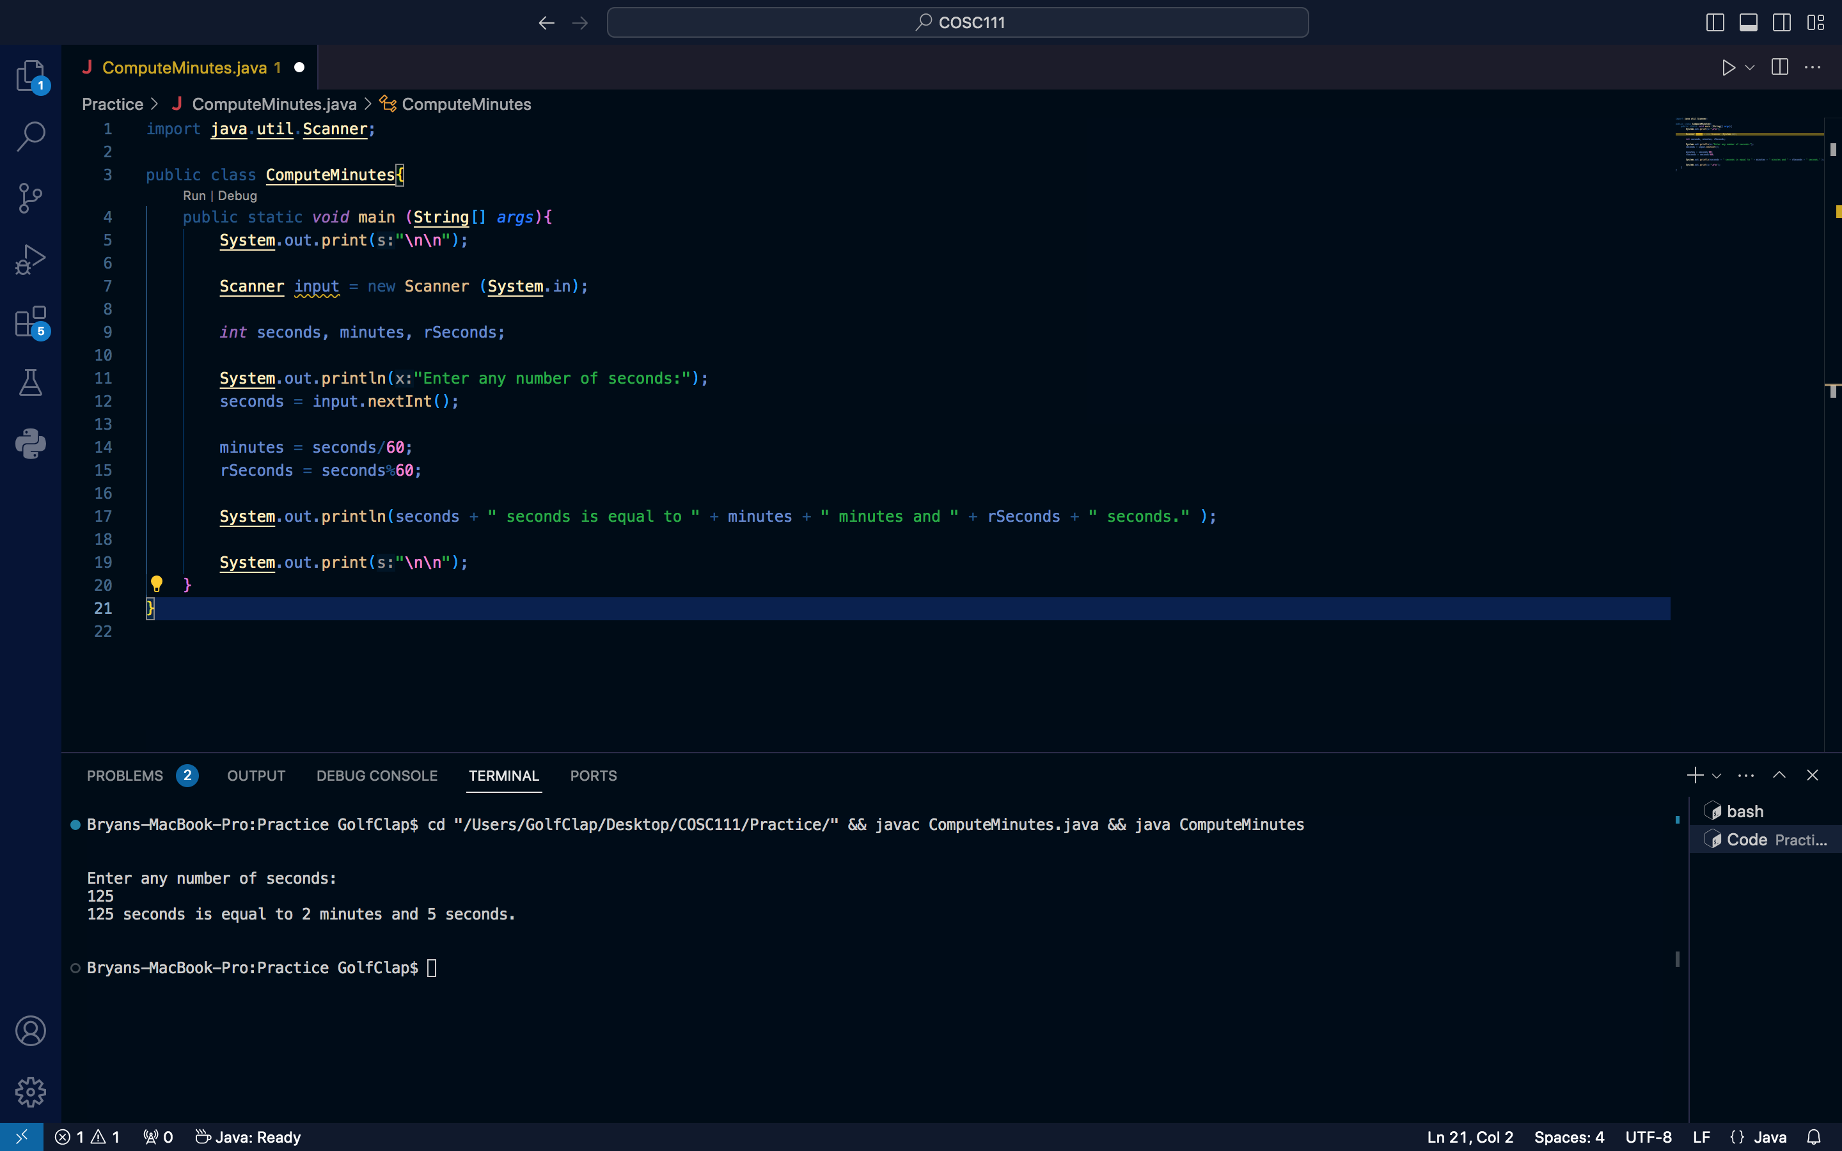Open the Testing flask view
This screenshot has height=1151, width=1842.
pos(31,382)
